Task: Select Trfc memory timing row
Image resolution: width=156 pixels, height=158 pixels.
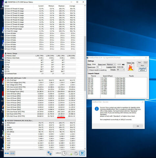Action: [x=40, y=71]
